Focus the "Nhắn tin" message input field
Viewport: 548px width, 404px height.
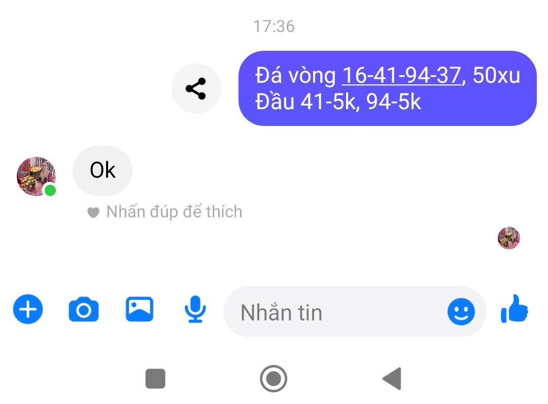354,312
